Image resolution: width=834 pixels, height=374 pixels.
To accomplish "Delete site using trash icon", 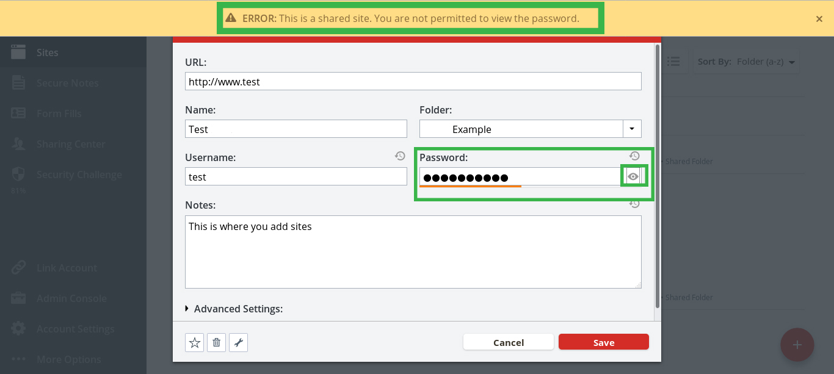I will (x=216, y=343).
